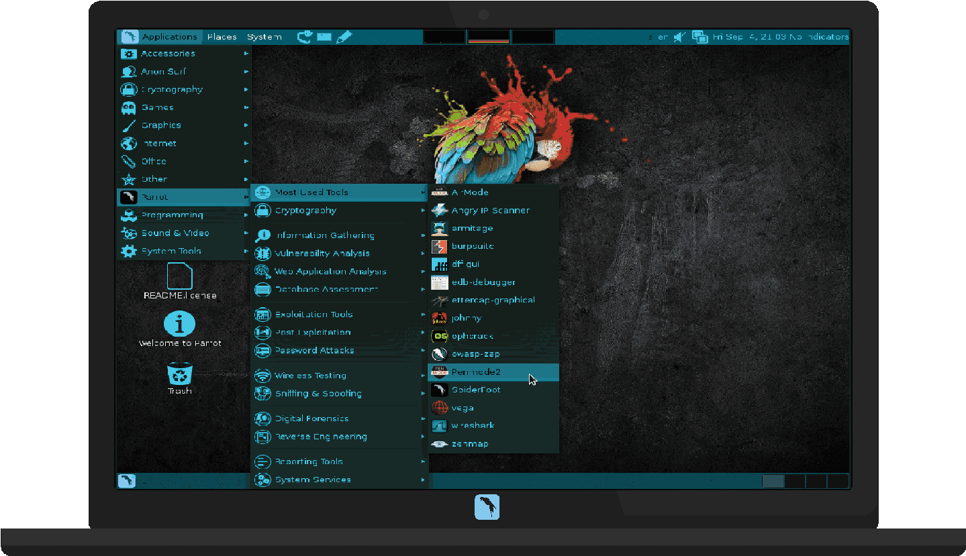Click the mail launcher in top panel
This screenshot has height=556, width=966.
click(x=324, y=37)
